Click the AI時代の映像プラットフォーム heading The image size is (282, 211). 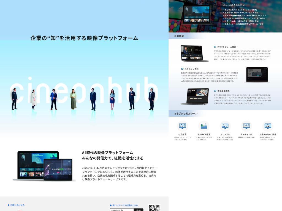(x=107, y=153)
